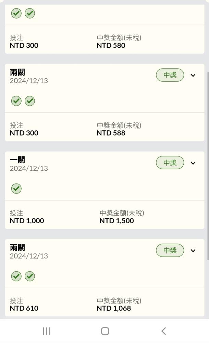Expand the 兩關 bet with NTD 610 stake
This screenshot has height=343, width=209.
[x=193, y=251]
